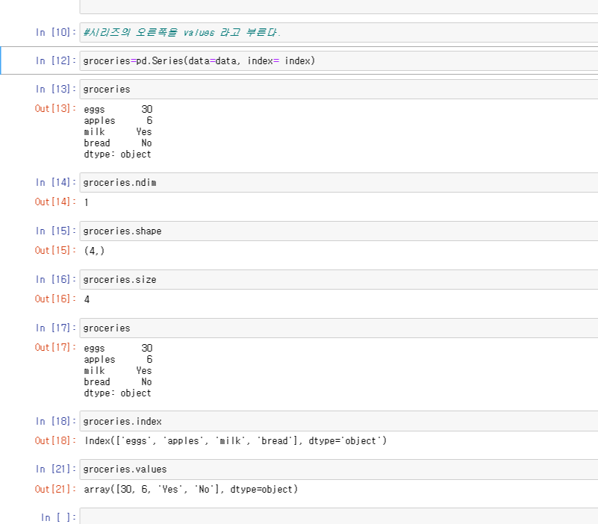Click the 'milk Yes' row in Out[17]
Screen dimensions: 598x524
(x=118, y=371)
